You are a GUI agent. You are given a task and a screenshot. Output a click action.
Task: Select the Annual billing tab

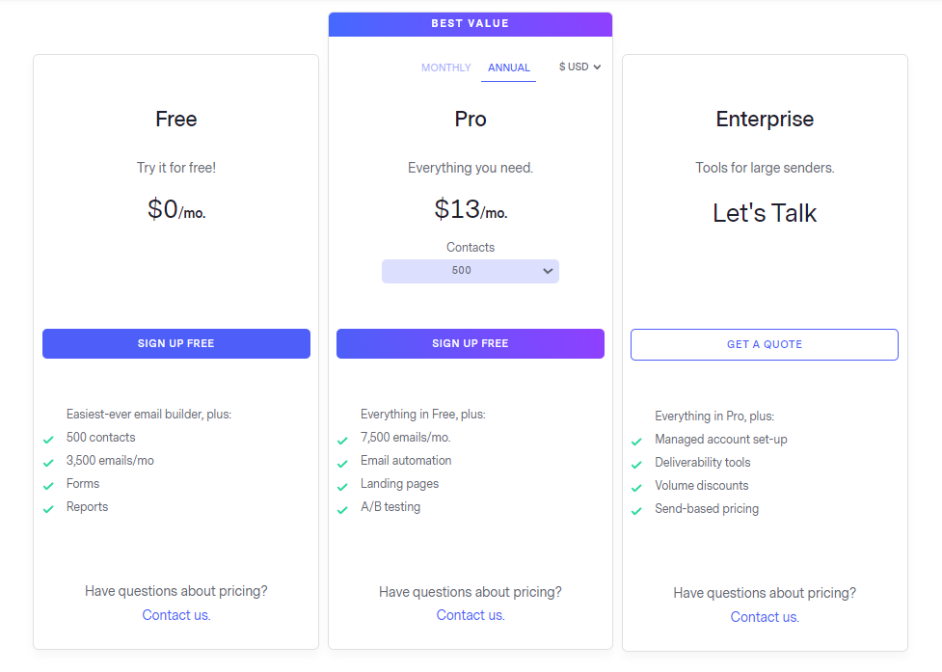[x=509, y=67]
